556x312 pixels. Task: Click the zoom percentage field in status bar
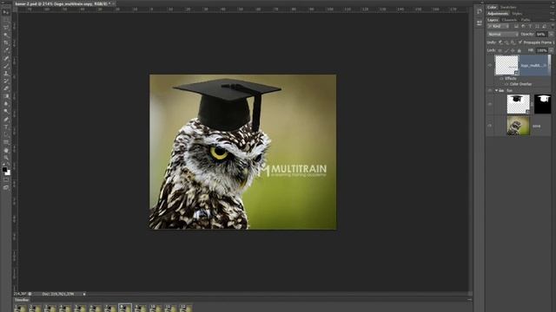pos(20,294)
